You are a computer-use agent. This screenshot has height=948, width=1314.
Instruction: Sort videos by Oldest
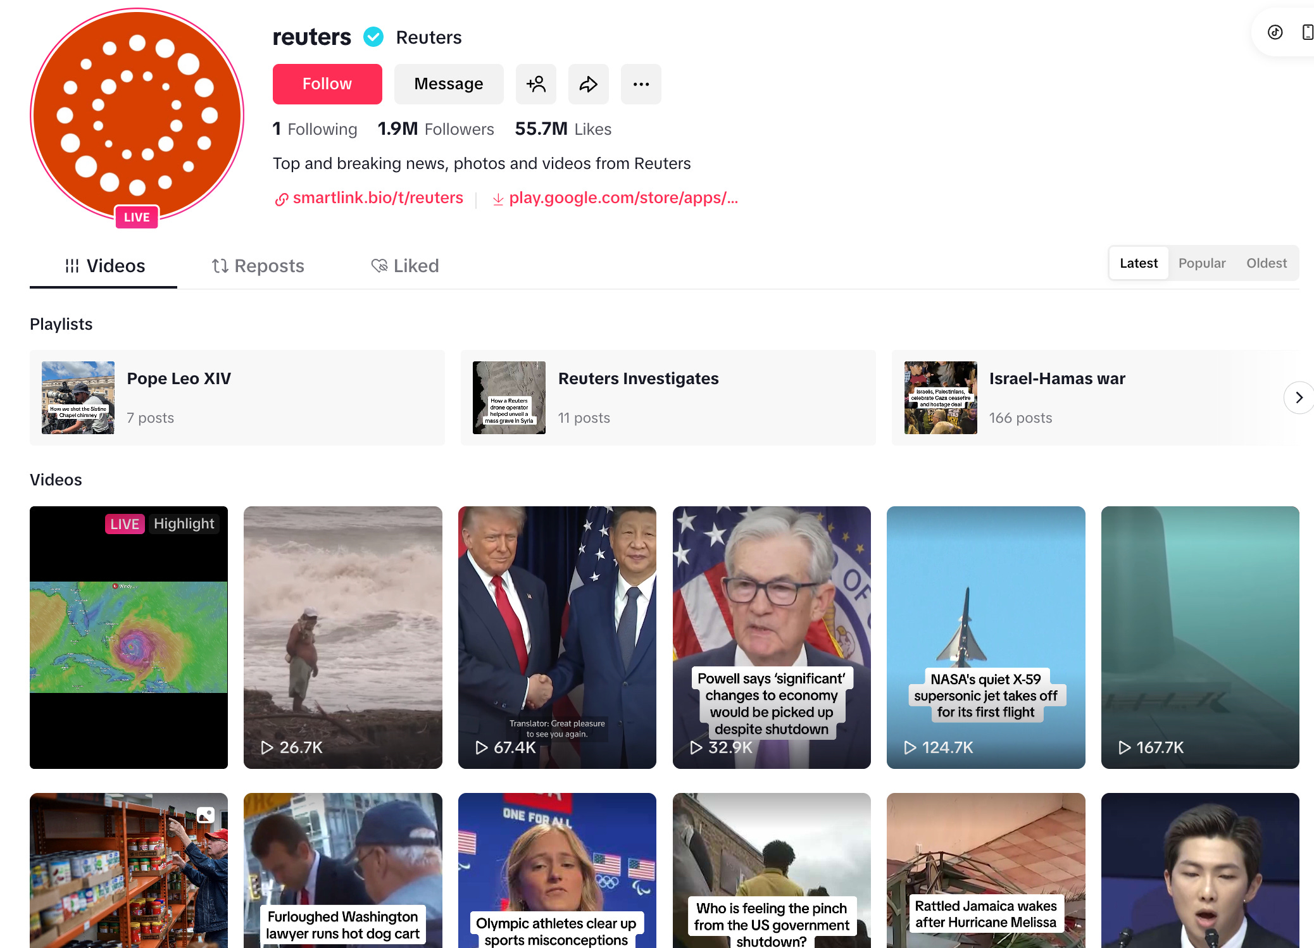[x=1266, y=263]
